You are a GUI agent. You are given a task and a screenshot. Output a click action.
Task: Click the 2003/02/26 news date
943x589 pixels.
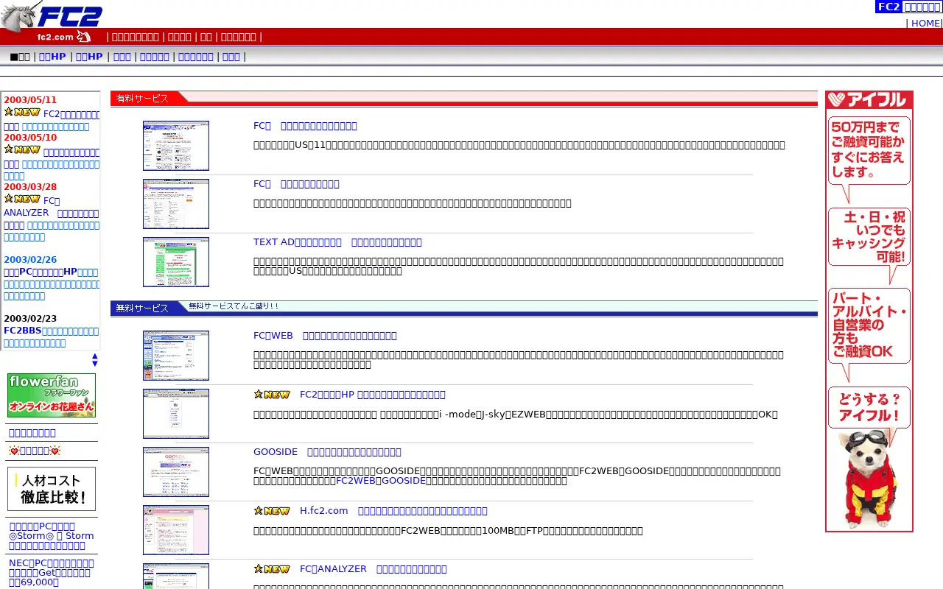pyautogui.click(x=30, y=260)
